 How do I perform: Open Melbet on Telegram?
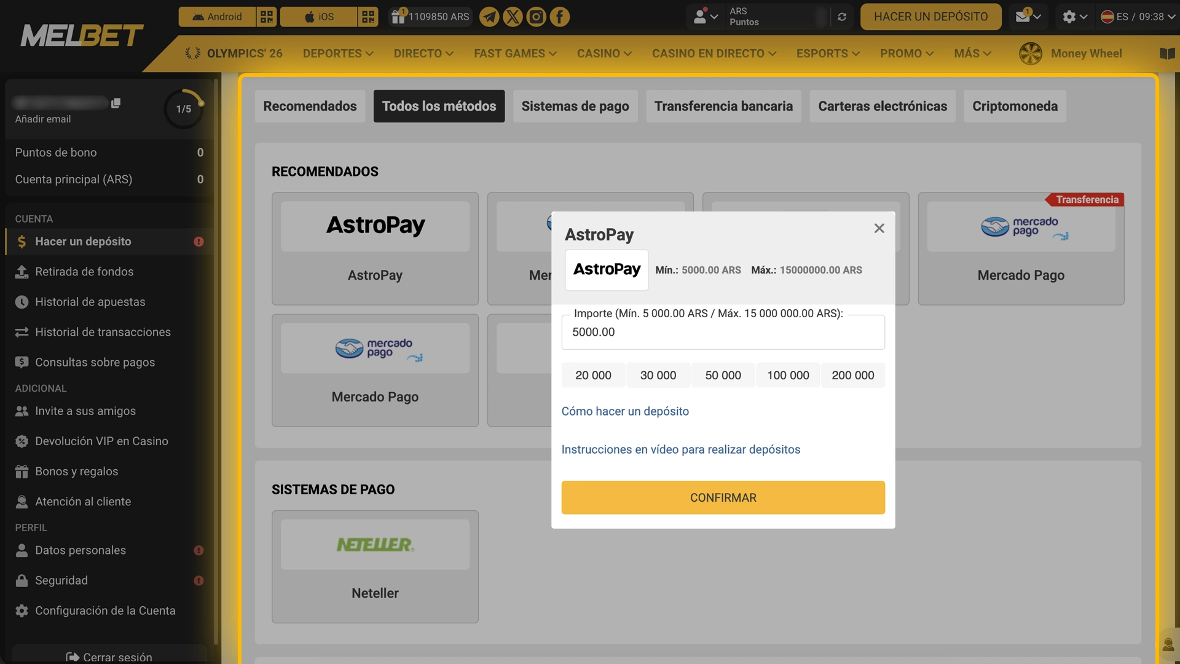click(x=489, y=17)
